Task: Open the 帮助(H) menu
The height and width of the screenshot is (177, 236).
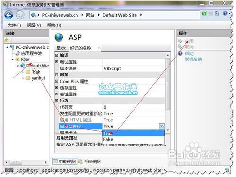Action: click(x=54, y=25)
